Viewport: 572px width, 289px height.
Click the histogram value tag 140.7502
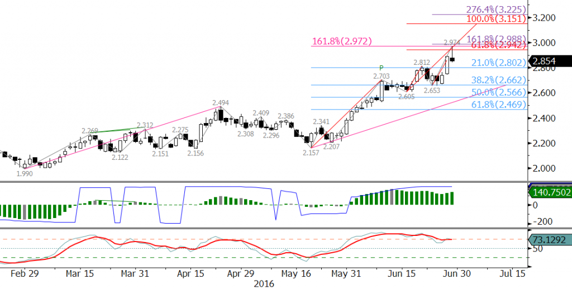pyautogui.click(x=550, y=193)
